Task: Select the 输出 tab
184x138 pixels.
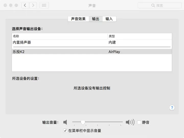Action: (x=96, y=19)
